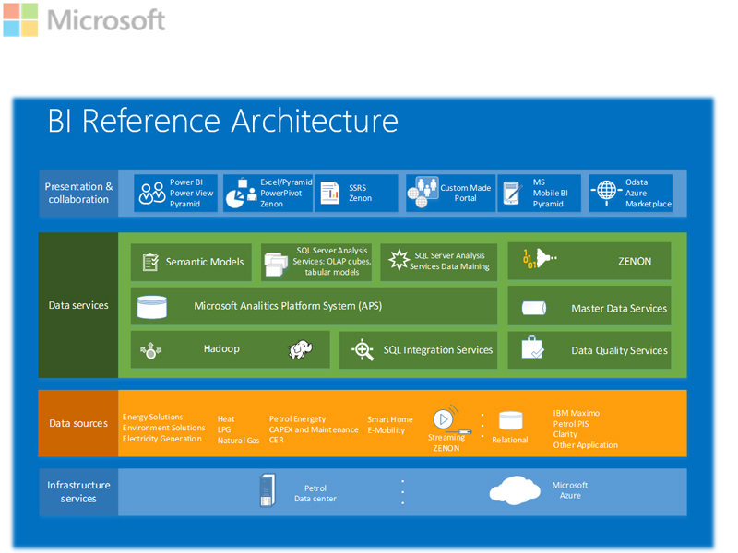738x553 pixels.
Task: Select the Data services layer label
Action: click(78, 305)
